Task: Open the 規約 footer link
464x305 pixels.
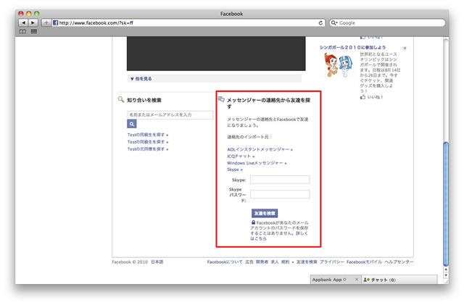Action: point(285,262)
